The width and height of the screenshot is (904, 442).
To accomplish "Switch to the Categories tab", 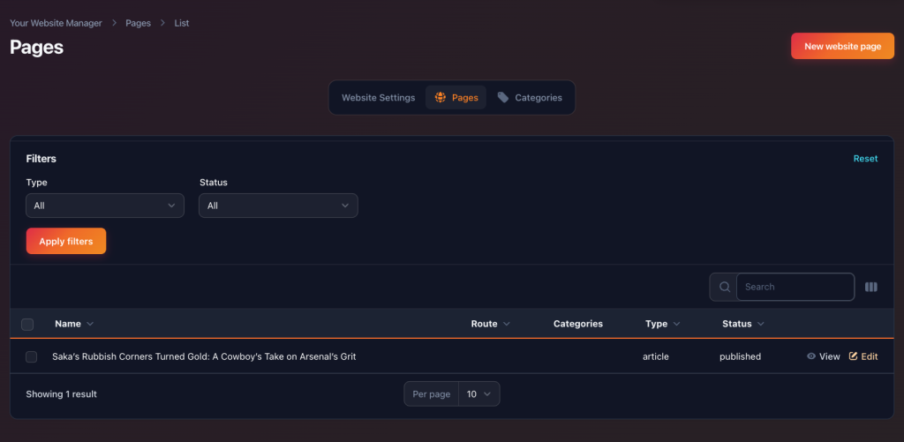I will [x=538, y=98].
